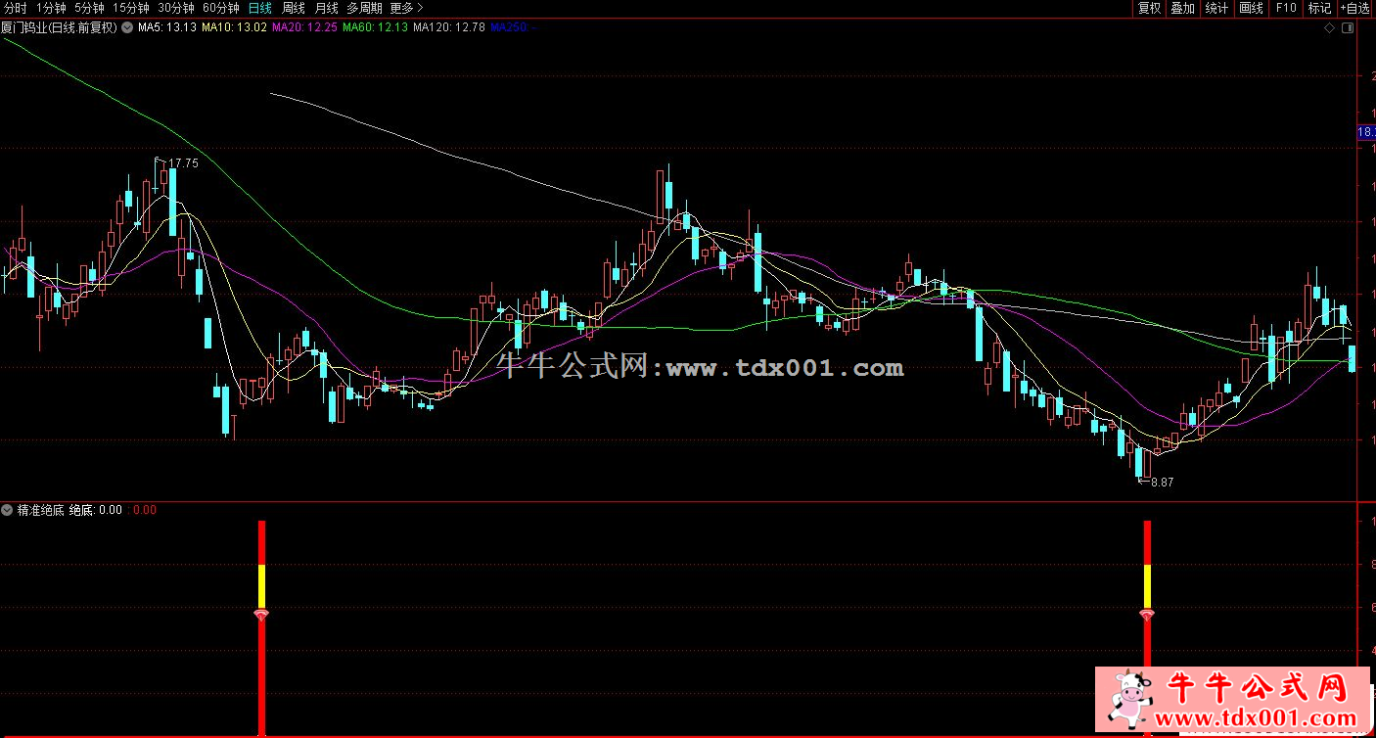Click the MA10: 13.02 value

pyautogui.click(x=234, y=27)
